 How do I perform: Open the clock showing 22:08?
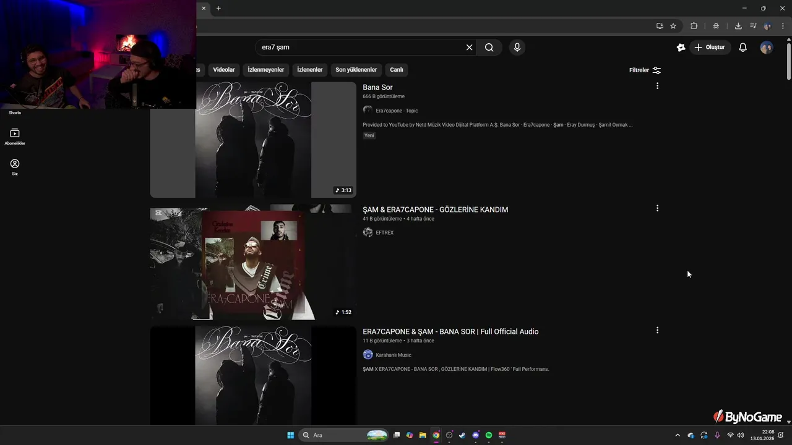762,435
